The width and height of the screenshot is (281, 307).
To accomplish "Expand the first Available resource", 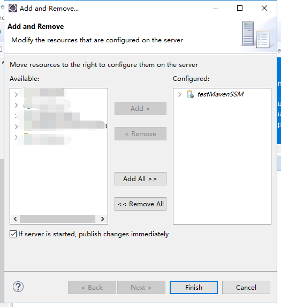I will click(x=16, y=94).
